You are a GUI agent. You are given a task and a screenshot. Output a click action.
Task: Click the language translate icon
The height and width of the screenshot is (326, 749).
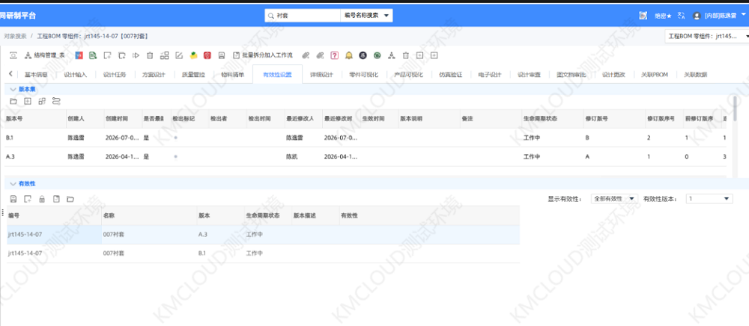tap(682, 16)
